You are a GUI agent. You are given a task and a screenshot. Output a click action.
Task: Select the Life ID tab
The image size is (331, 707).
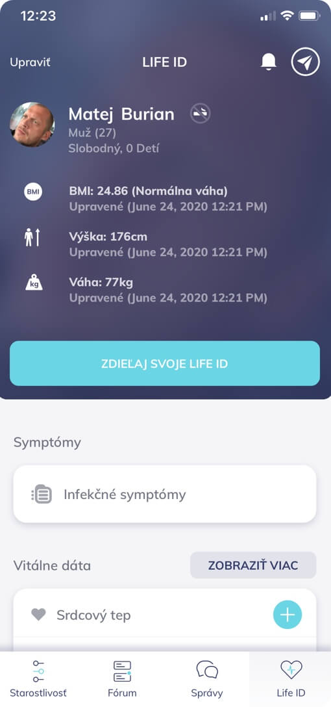[x=291, y=679]
